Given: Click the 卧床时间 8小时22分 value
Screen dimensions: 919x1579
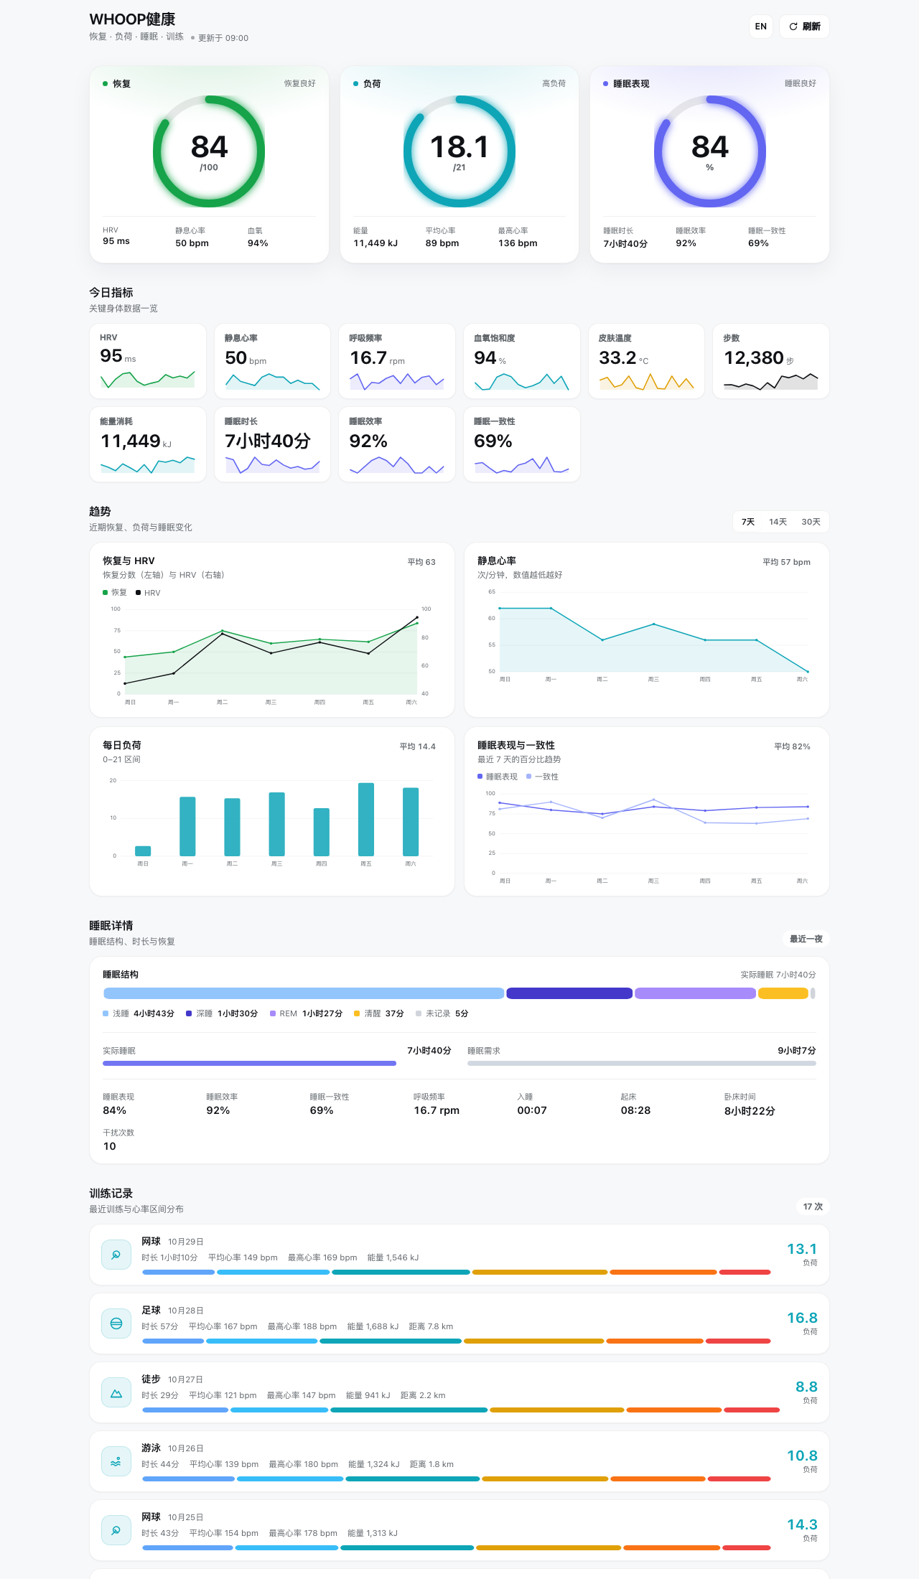Looking at the screenshot, I should tap(750, 1110).
